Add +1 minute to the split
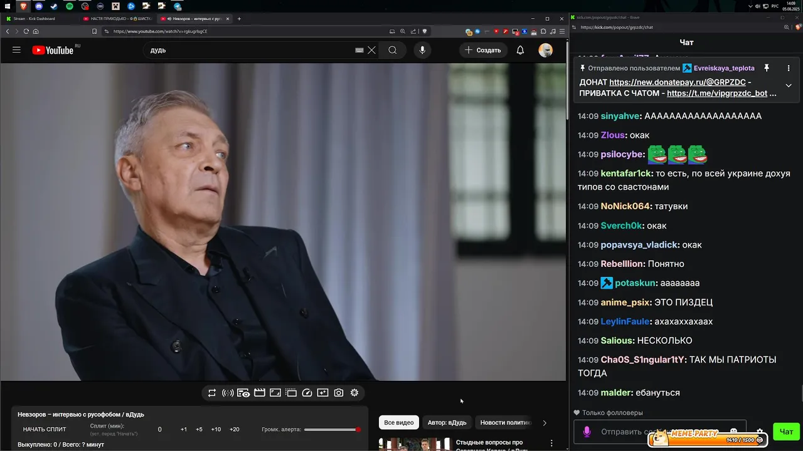Viewport: 803px width, 451px height. (x=184, y=429)
